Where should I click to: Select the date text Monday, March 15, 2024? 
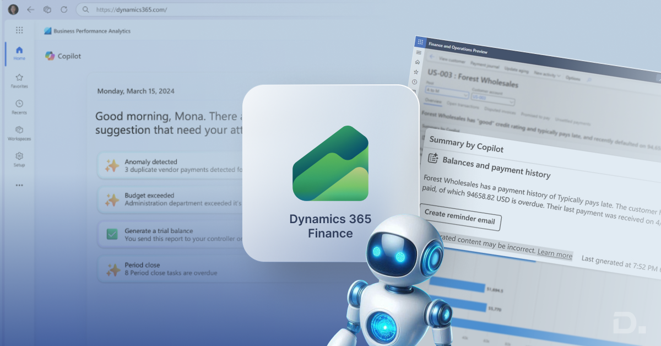(x=136, y=91)
